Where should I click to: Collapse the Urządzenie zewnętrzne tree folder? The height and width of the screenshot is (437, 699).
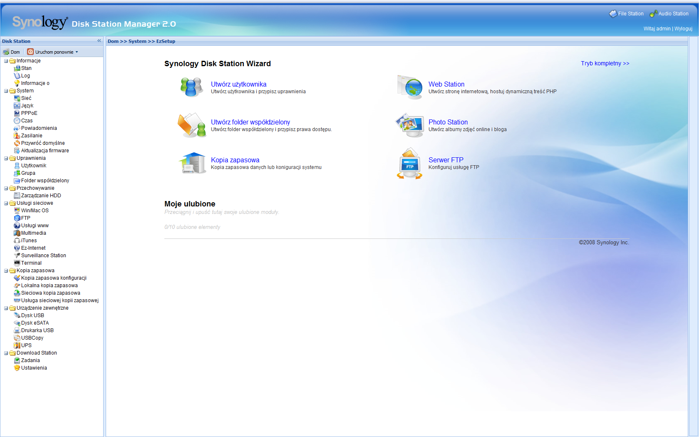6,308
